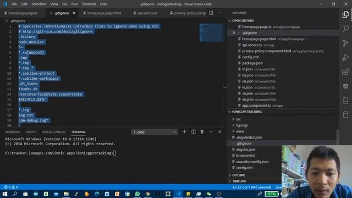Open en.json in Open Editors
Screen dimensions: 352x198
pyautogui.click(x=248, y=100)
